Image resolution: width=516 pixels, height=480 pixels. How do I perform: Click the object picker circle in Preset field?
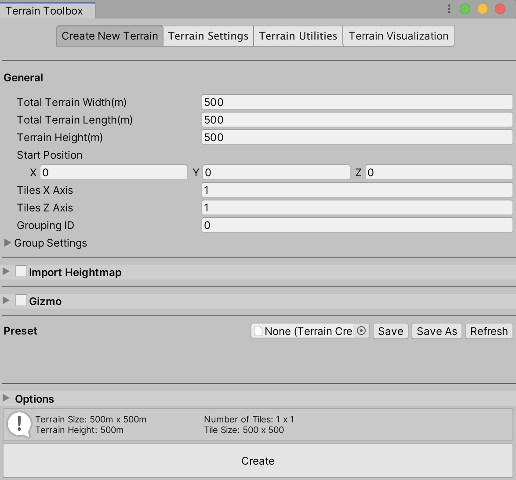coord(361,331)
